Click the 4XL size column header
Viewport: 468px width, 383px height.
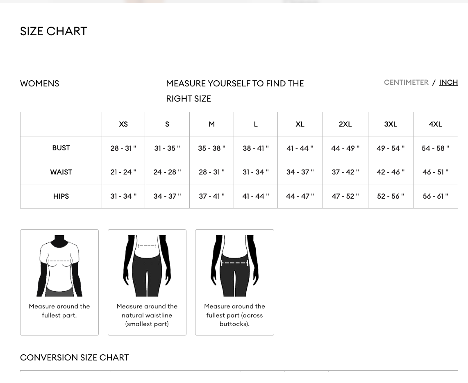click(435, 124)
